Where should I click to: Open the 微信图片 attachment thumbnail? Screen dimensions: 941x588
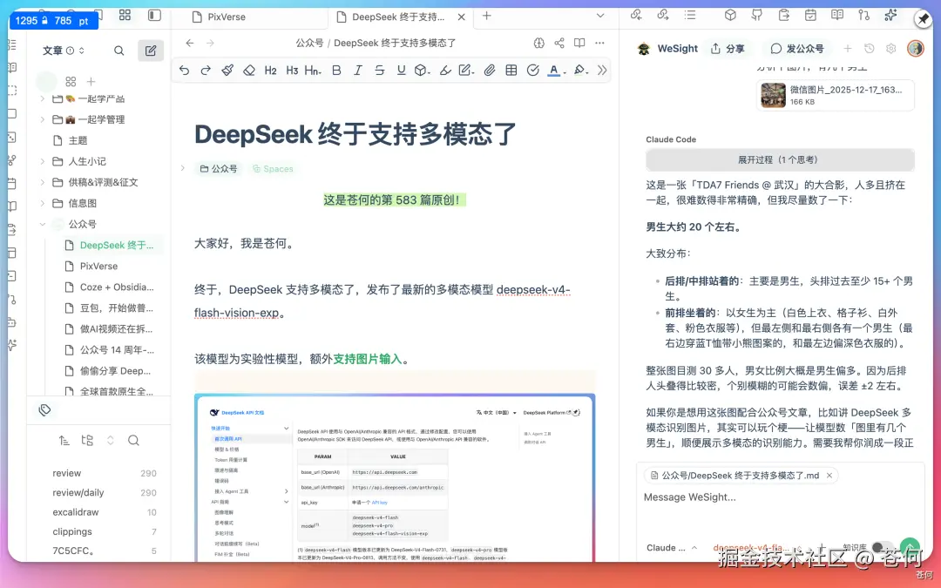click(773, 95)
